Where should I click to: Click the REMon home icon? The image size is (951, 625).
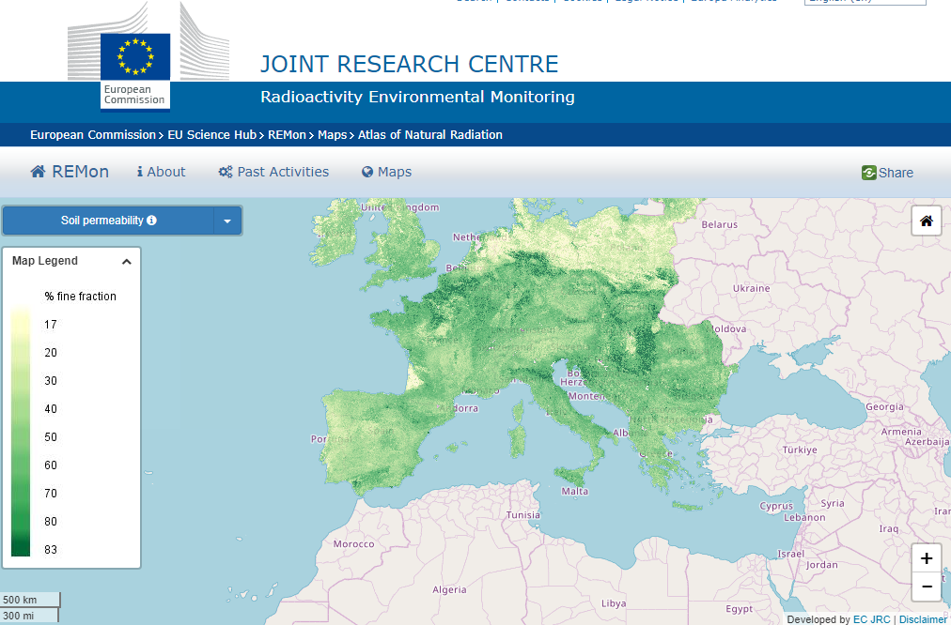pos(39,172)
